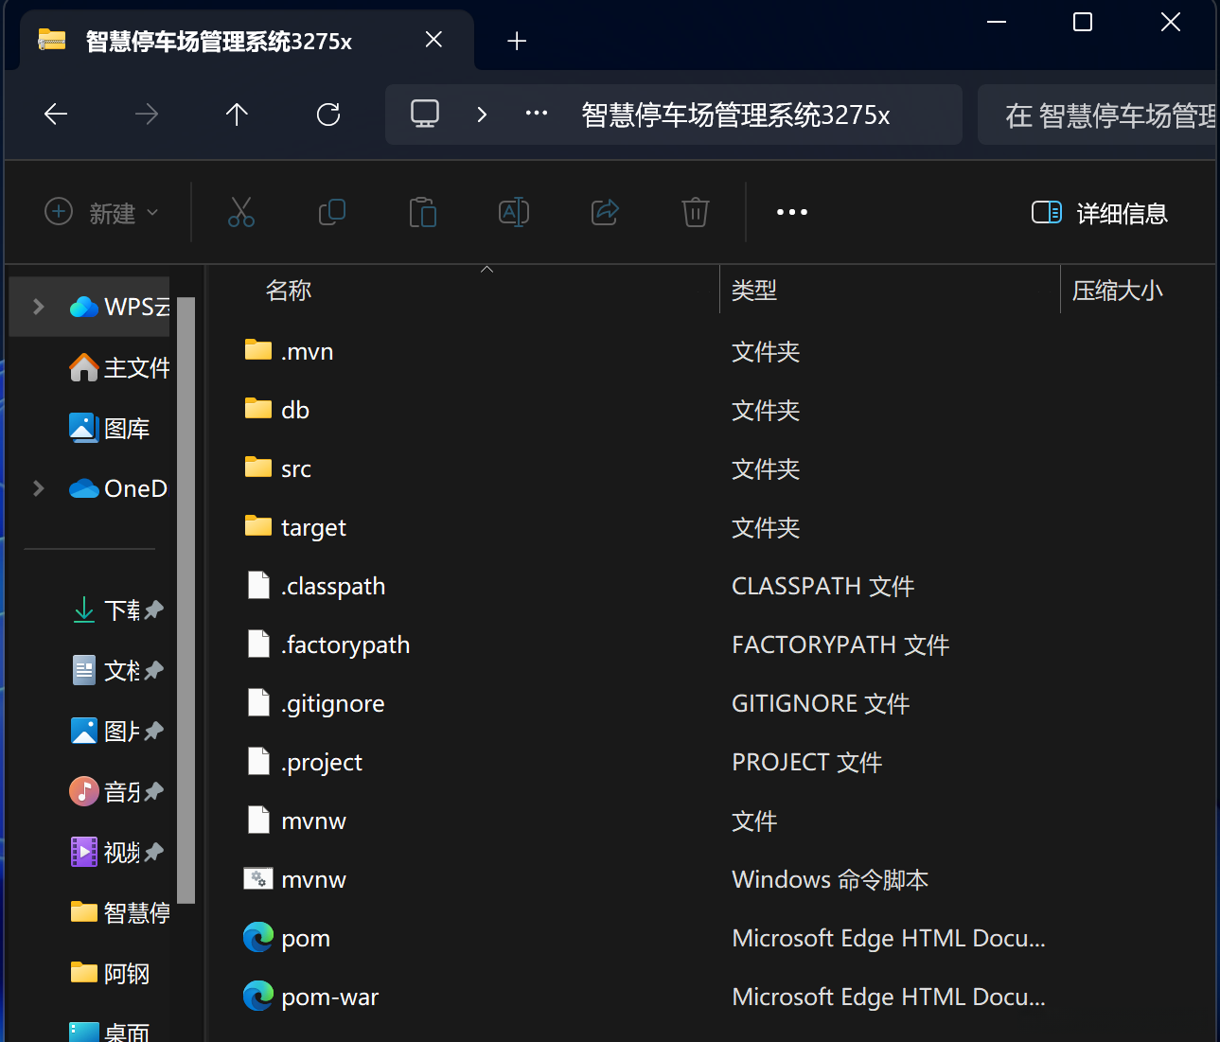Screen dimensions: 1220x1042
Task: Open the 新建 dropdown menu
Action: pyautogui.click(x=102, y=213)
